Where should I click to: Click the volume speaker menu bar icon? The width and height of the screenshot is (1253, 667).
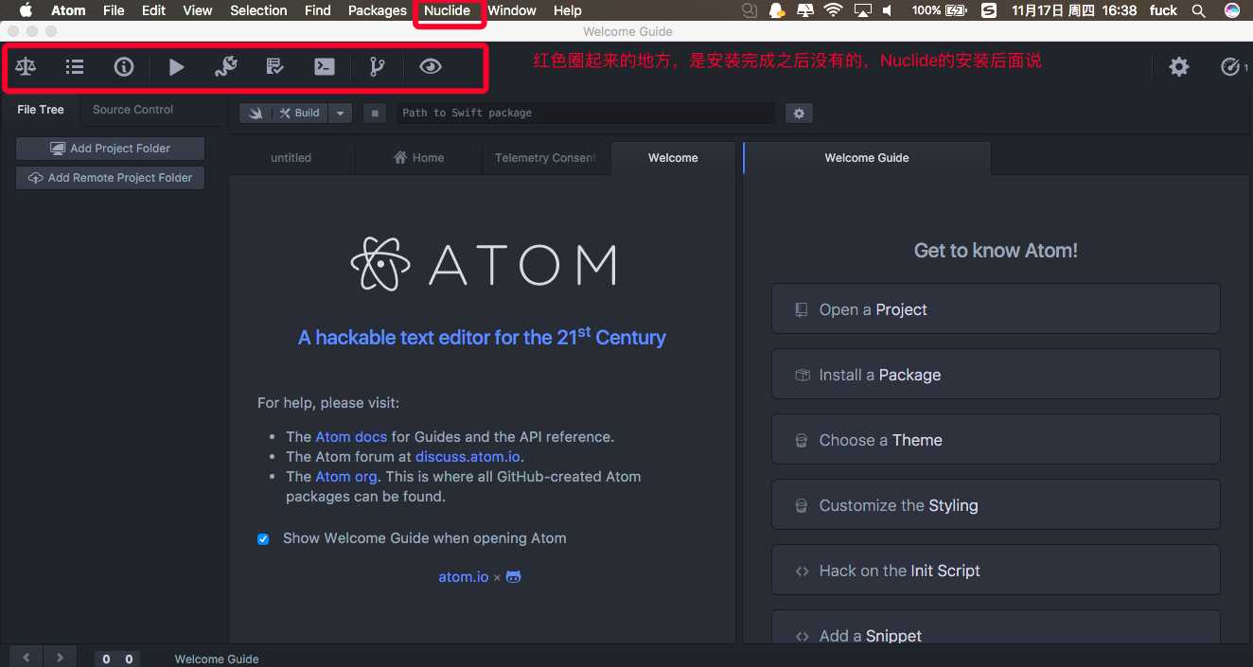(888, 10)
